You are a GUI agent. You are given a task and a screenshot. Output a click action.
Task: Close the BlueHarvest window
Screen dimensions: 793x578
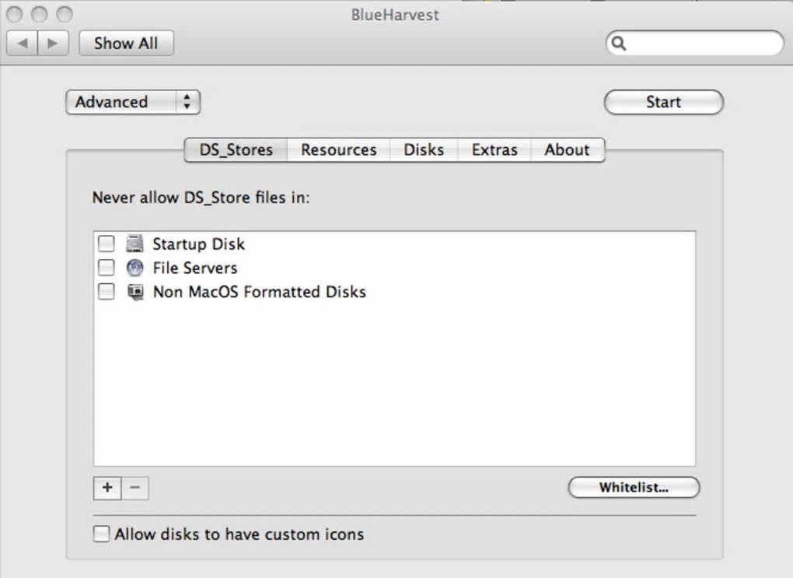click(15, 14)
